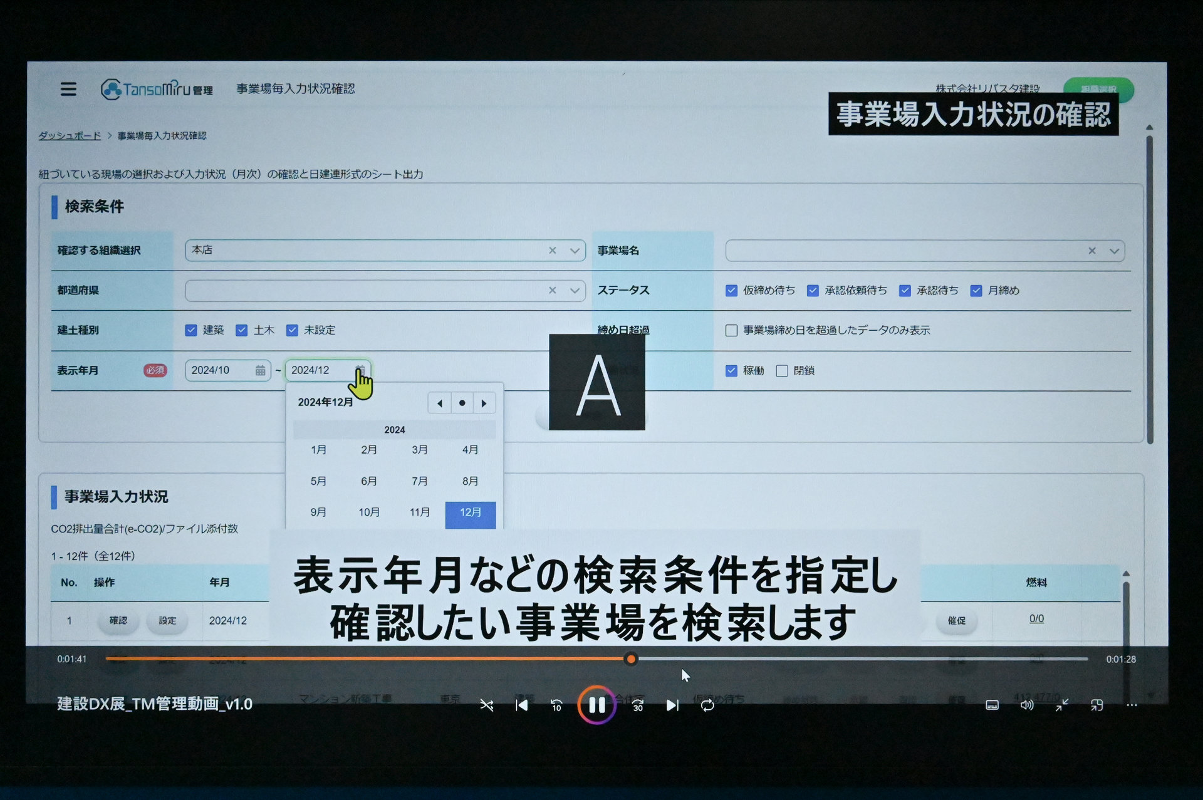Open the ダッシュボード breadcrumb link
Viewport: 1203px width, 800px height.
point(70,136)
